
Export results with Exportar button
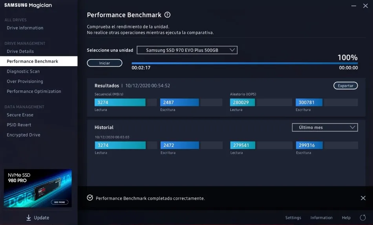point(346,86)
